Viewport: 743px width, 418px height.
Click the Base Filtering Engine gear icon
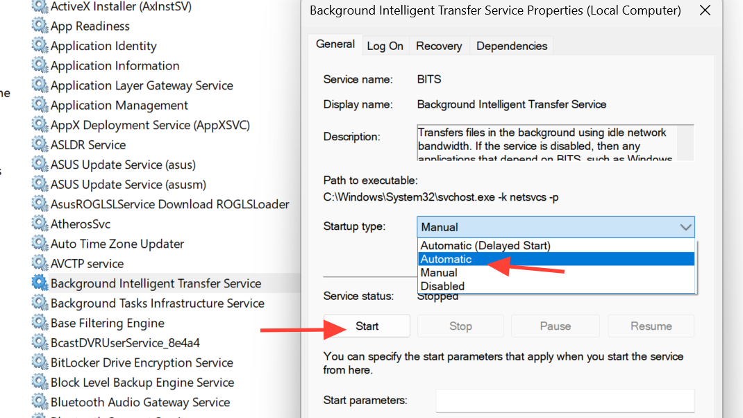coord(40,324)
